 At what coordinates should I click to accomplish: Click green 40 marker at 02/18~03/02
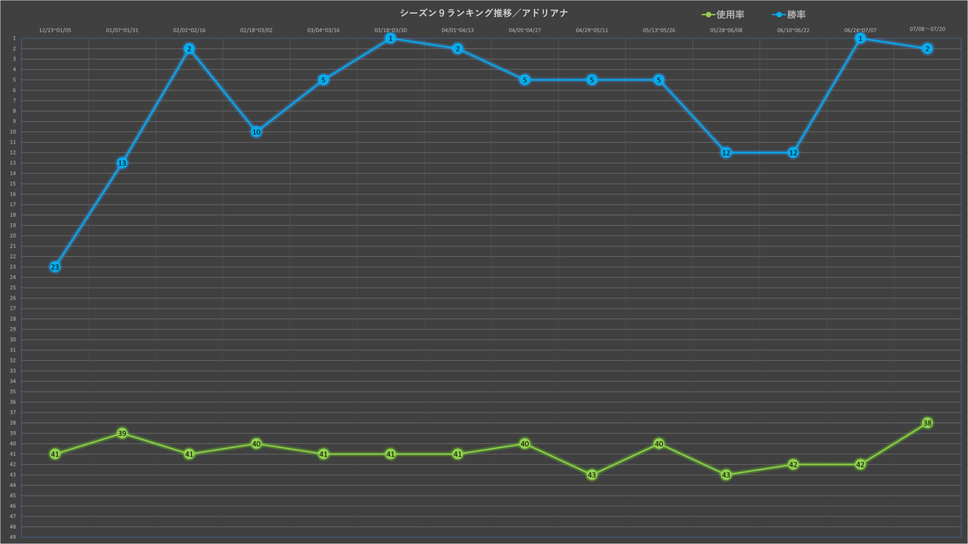point(257,444)
